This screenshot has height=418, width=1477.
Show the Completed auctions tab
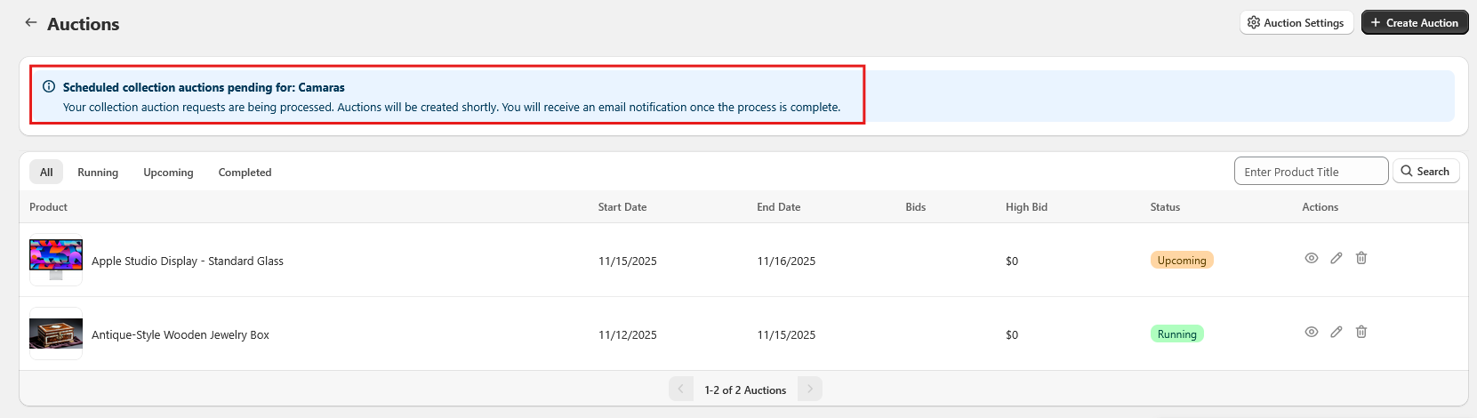(245, 173)
